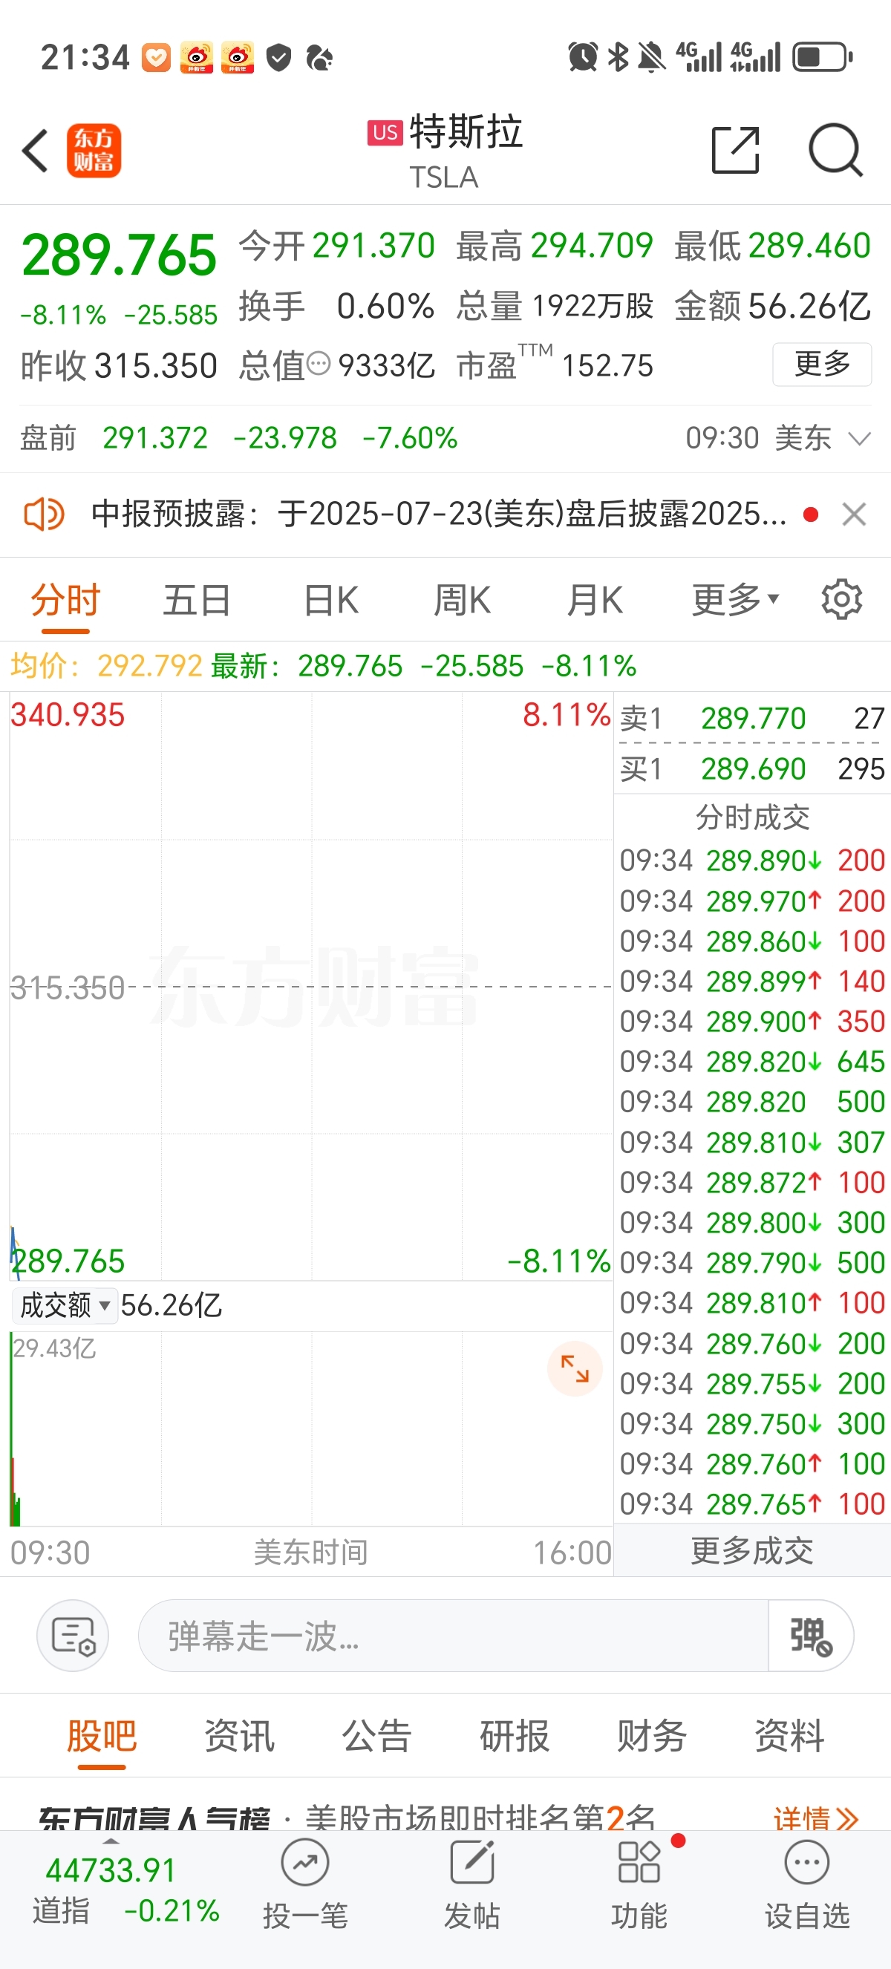Go back with the left arrow icon
This screenshot has height=1969, width=891.
click(35, 151)
